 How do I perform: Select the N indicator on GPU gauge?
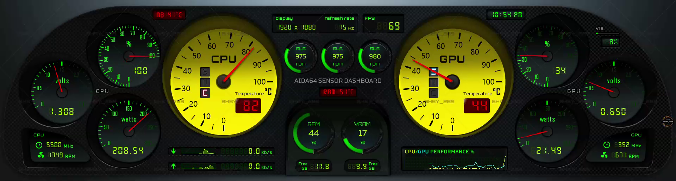click(433, 82)
